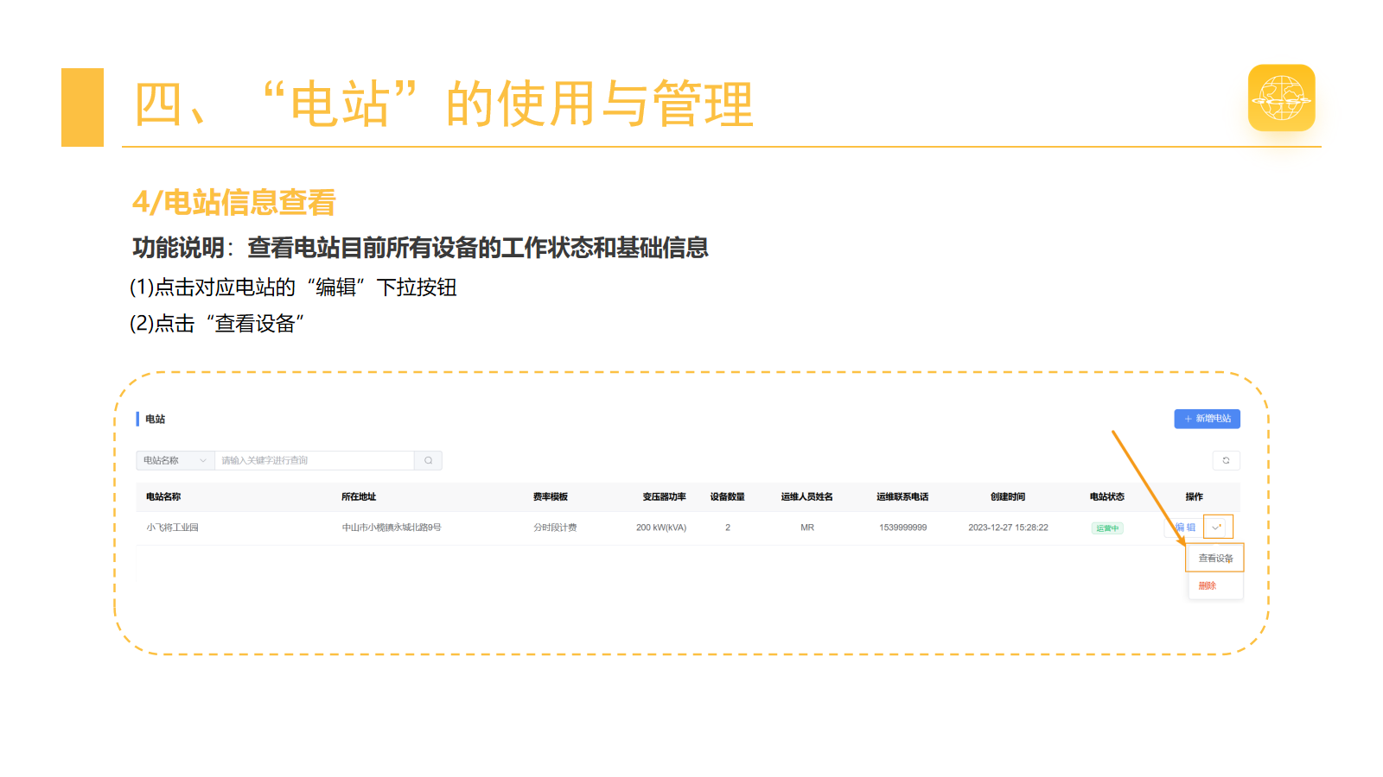Click the 新增电站 add station button
The width and height of the screenshot is (1383, 777).
1207,419
